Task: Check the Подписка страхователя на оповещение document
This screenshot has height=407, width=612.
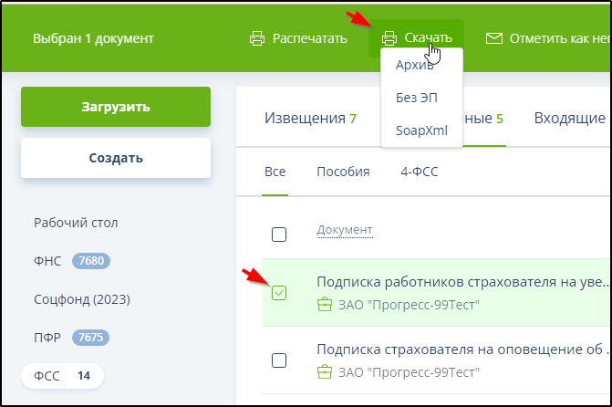Action: point(279,360)
